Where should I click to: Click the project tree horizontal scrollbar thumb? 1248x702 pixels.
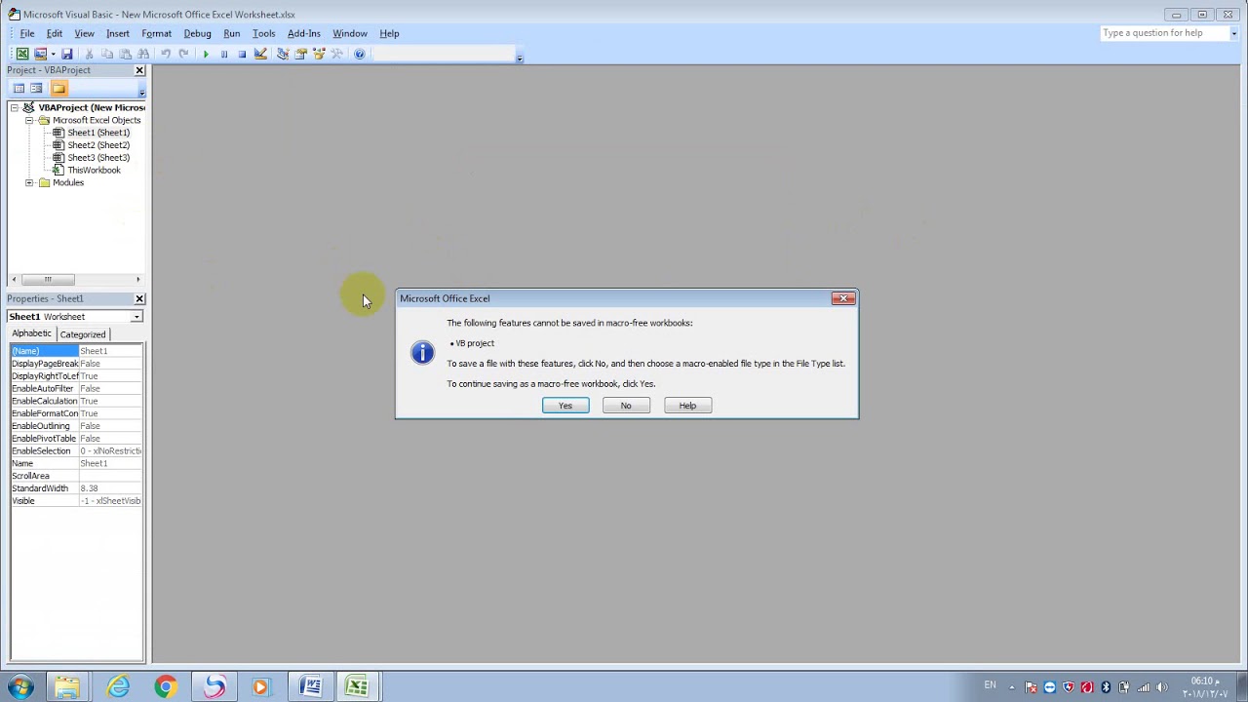47,280
